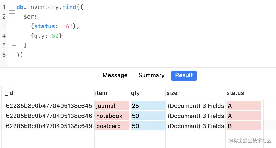The image size is (276, 148).
Task: Click the qty column header
Action: [x=135, y=93]
